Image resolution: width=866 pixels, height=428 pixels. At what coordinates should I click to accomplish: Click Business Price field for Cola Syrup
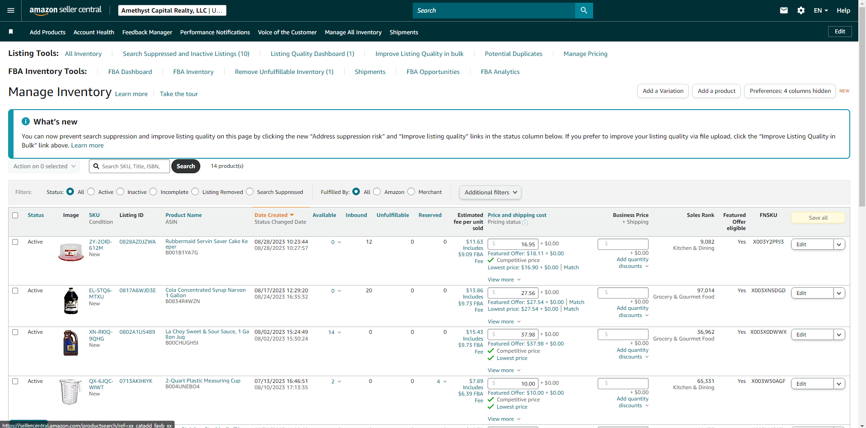tap(623, 293)
